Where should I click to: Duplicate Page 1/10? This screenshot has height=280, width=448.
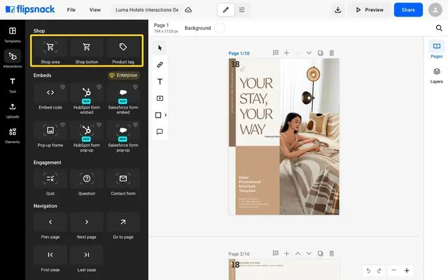tap(320, 53)
